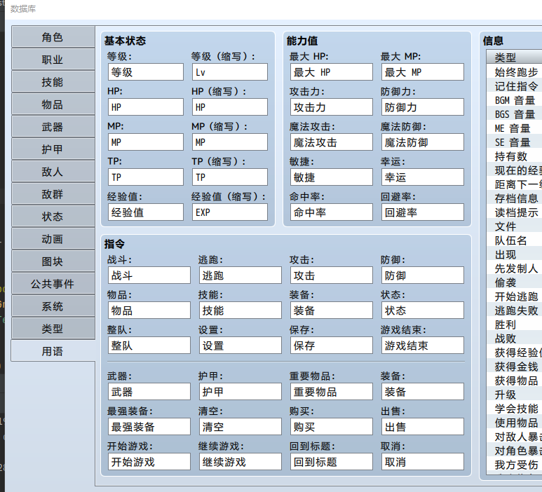The image size is (542, 492).
Task: Focus the HP term input field
Action: click(146, 107)
